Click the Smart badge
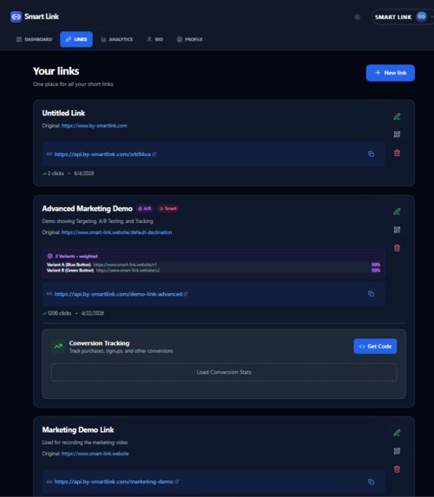This screenshot has height=497, width=434. tap(168, 208)
